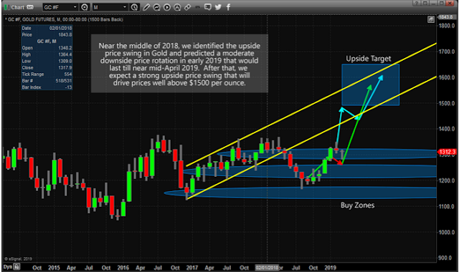Click the red 1312.3 last price marker
459x272 pixels.
tap(447, 152)
